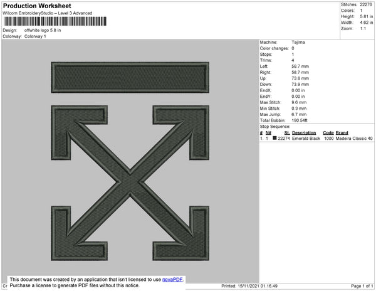
Task: Click the embroidered arrow logo preview
Action: (x=130, y=161)
